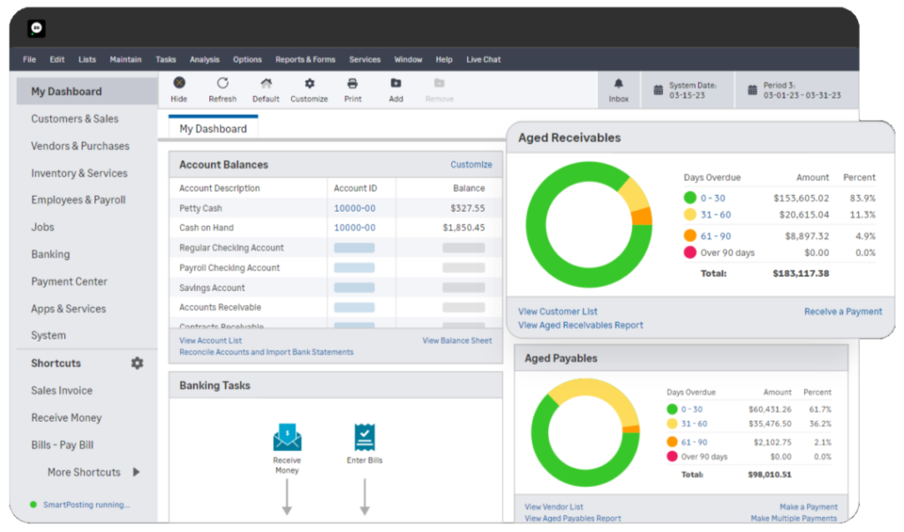Open the Services menu
The height and width of the screenshot is (532, 904).
tap(365, 59)
